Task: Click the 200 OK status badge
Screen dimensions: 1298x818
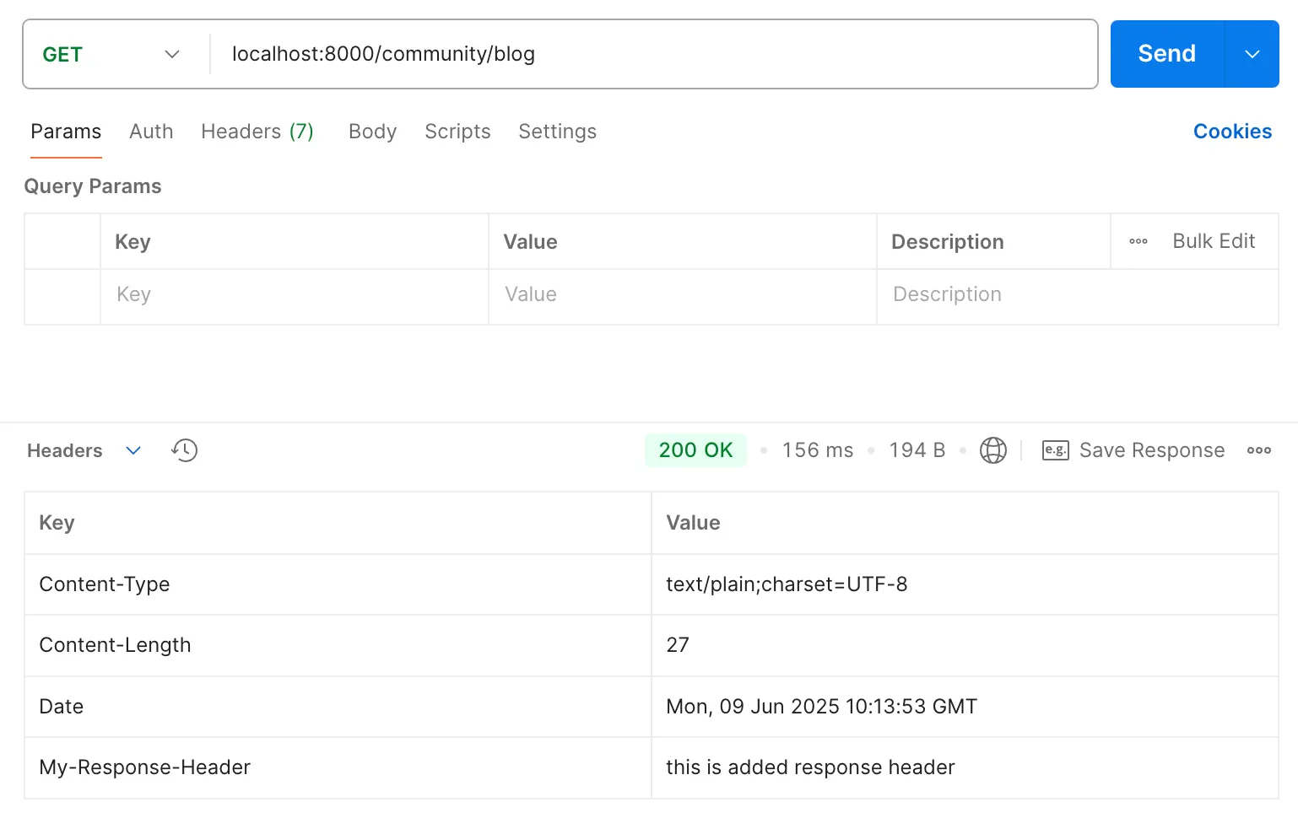Action: point(695,450)
